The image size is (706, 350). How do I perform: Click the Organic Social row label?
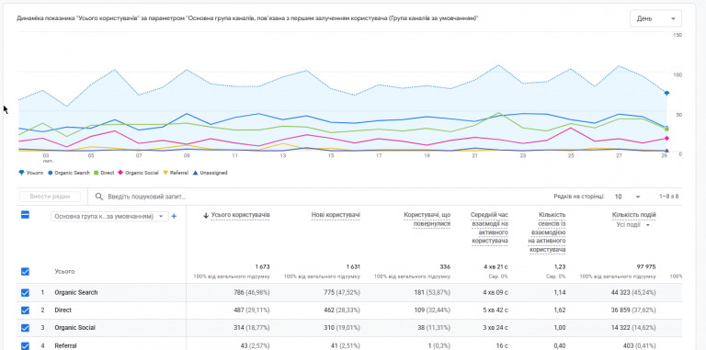click(x=74, y=328)
